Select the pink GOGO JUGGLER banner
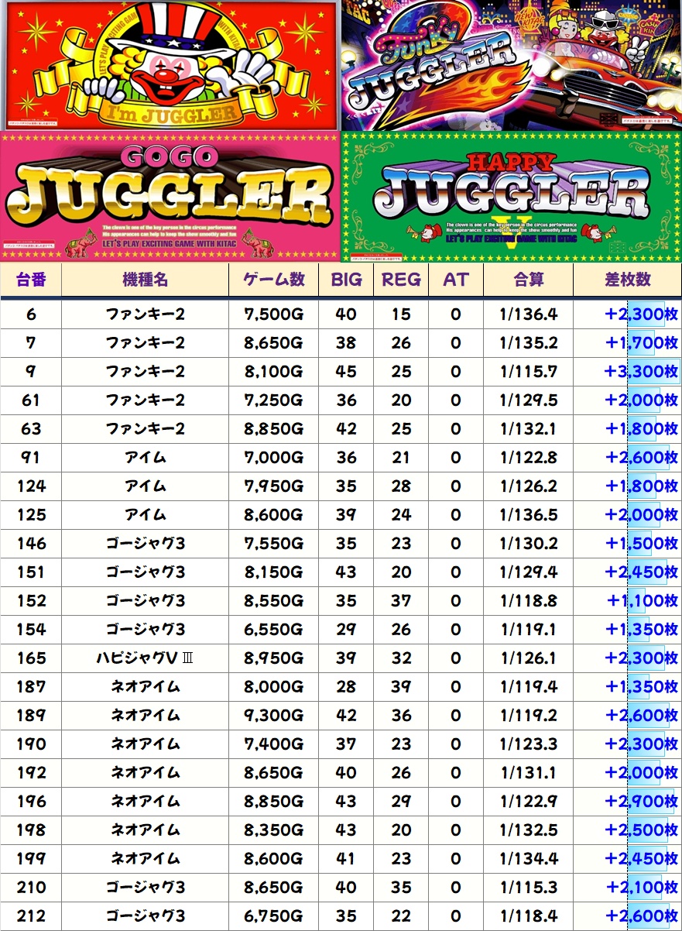The height and width of the screenshot is (931, 682). click(x=170, y=196)
